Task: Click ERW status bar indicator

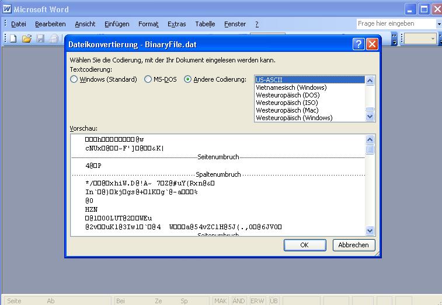Action: pos(257,301)
